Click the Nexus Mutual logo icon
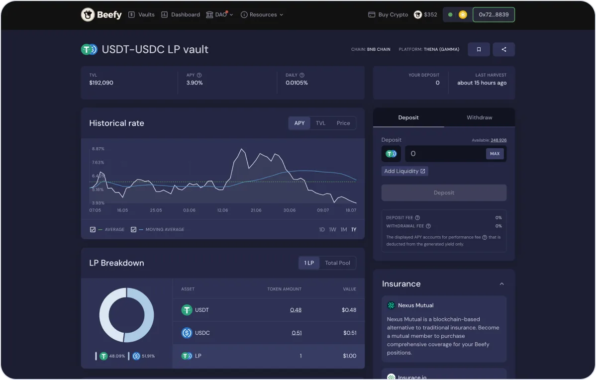596x380 pixels. (391, 305)
